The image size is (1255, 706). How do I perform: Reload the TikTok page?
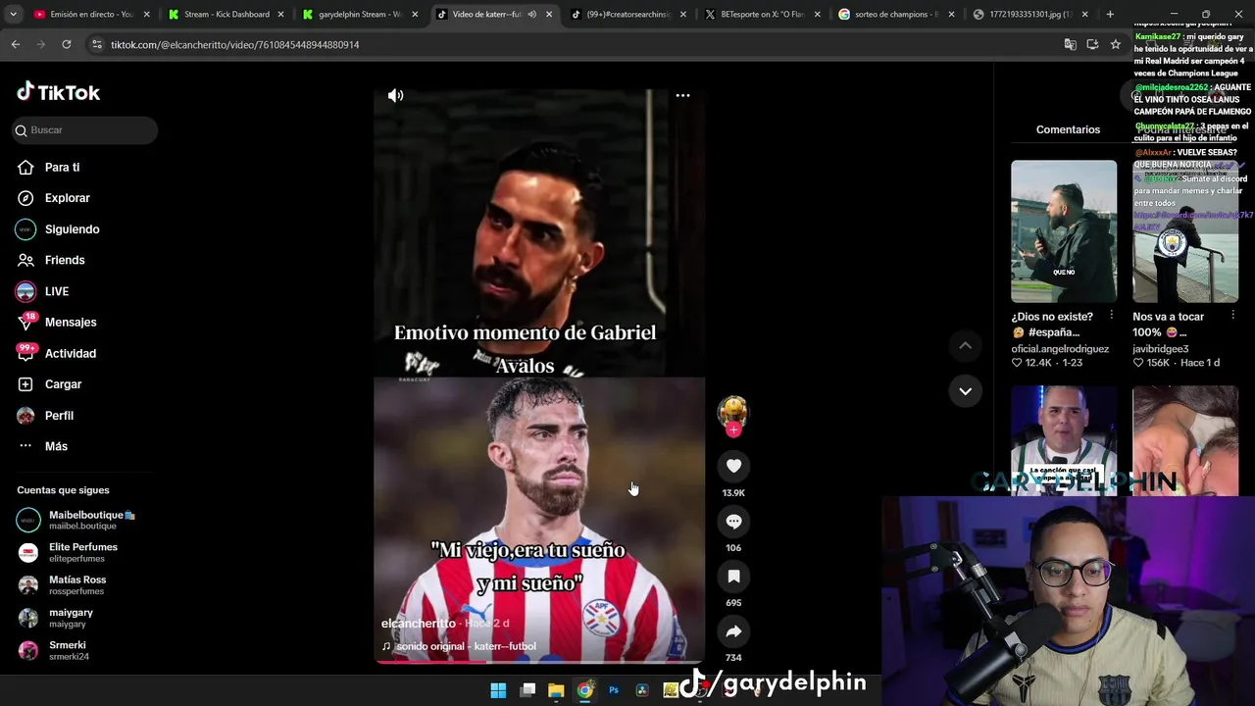[x=66, y=44]
